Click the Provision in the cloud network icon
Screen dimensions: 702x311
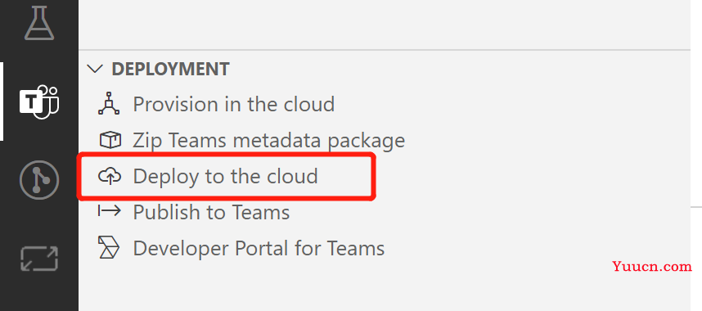click(109, 103)
